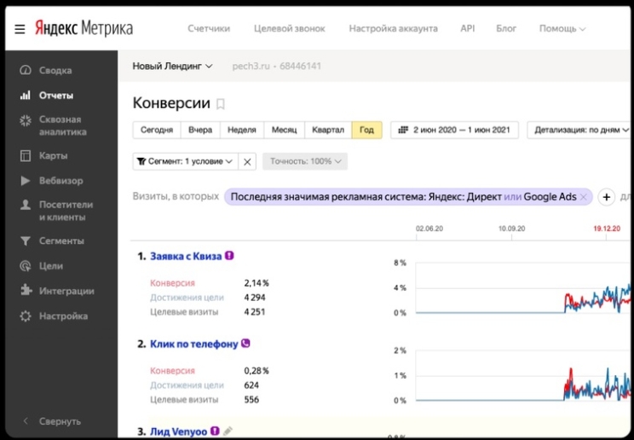The width and height of the screenshot is (634, 440).
Task: Select the Квартал period
Action: point(328,130)
